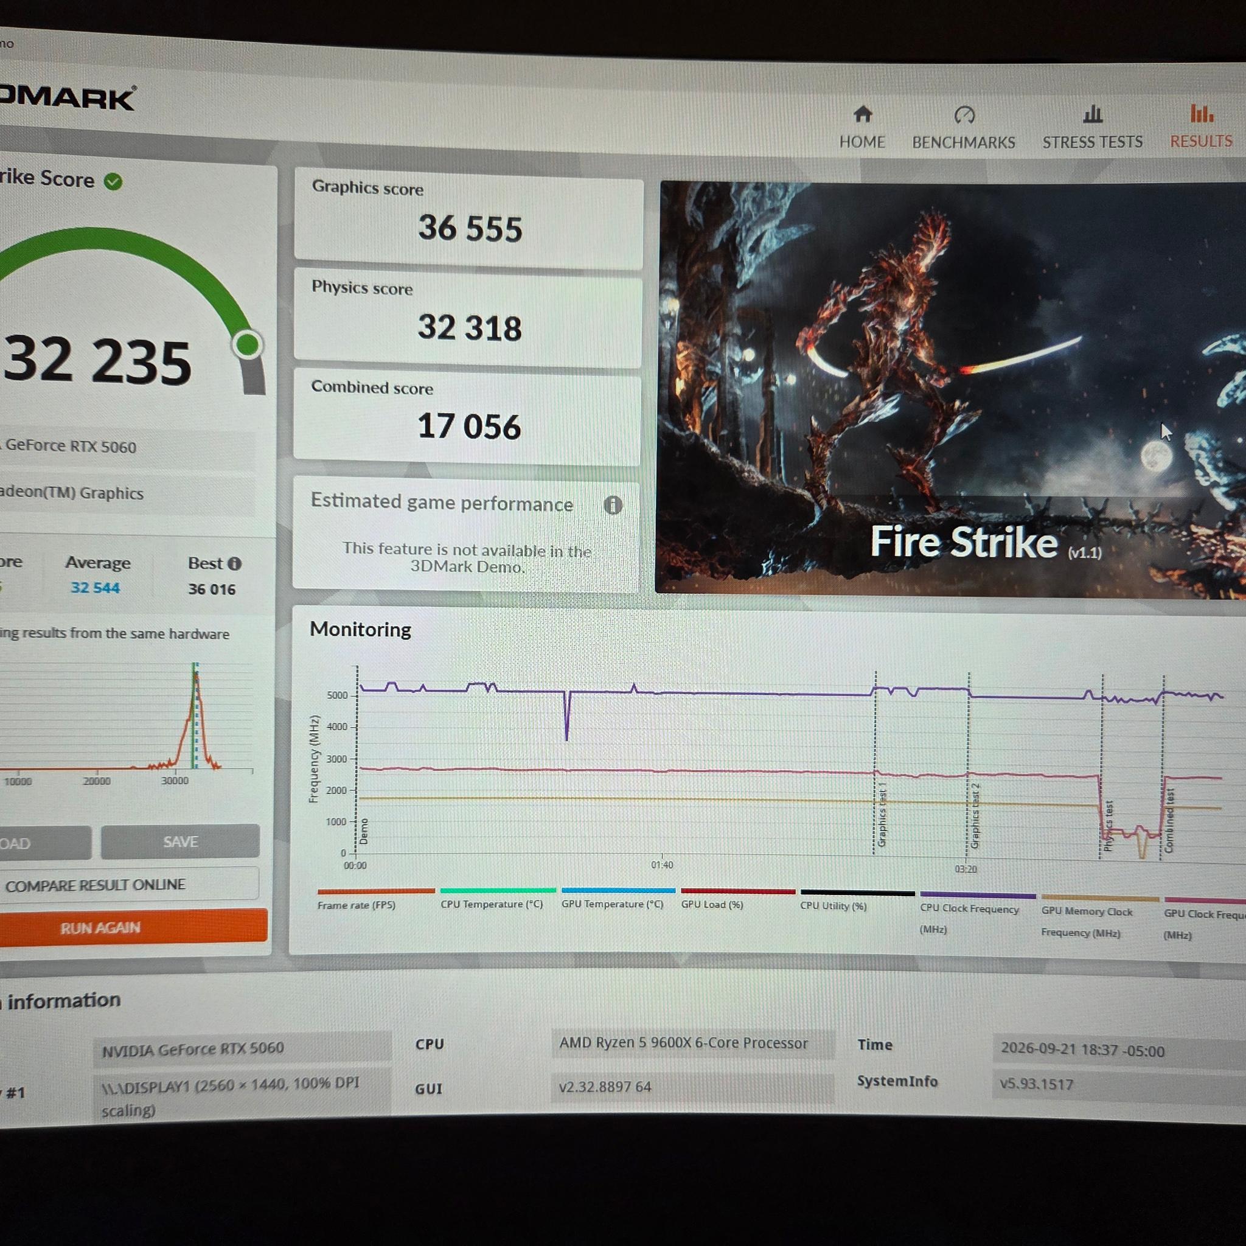Open the BENCHMARKS section
1246x1246 pixels.
(x=964, y=128)
